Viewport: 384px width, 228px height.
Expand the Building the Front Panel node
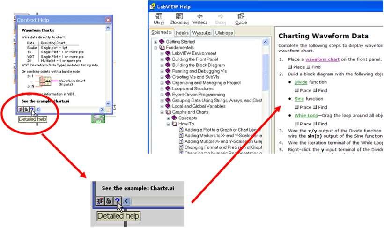(162, 59)
